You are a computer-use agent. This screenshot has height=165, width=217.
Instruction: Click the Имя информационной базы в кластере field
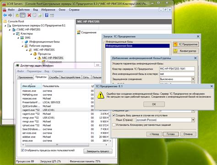pos(177,74)
